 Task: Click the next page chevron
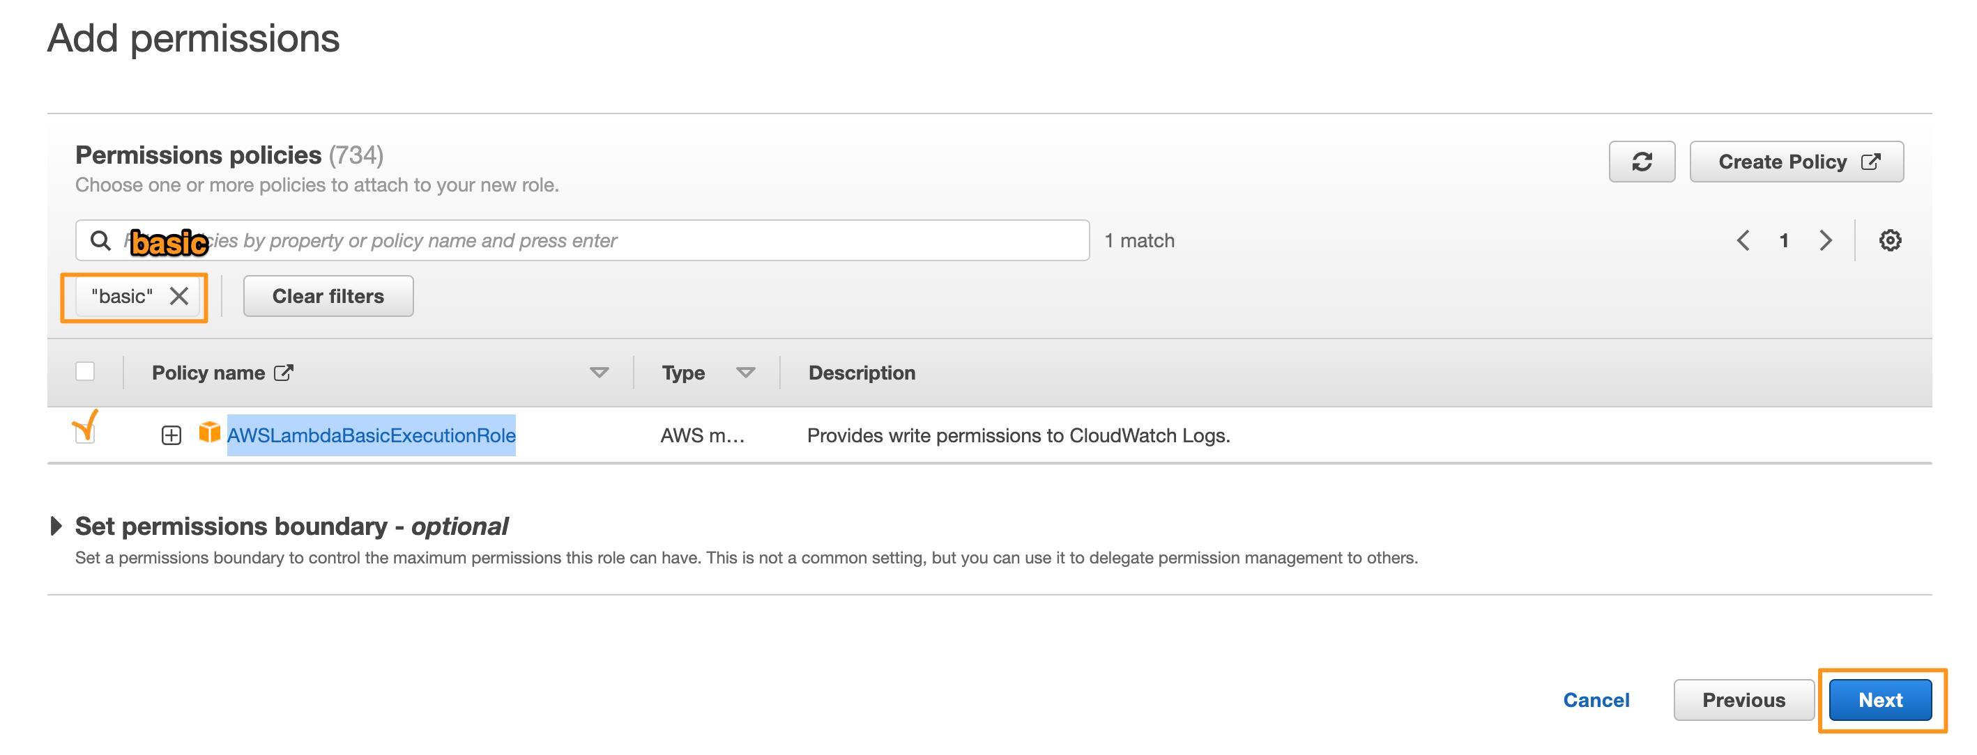pos(1826,240)
